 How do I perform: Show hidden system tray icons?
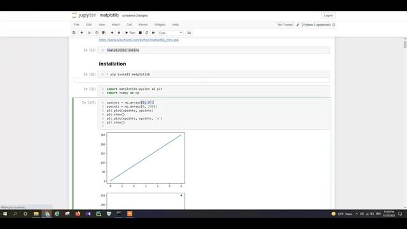pyautogui.click(x=357, y=214)
